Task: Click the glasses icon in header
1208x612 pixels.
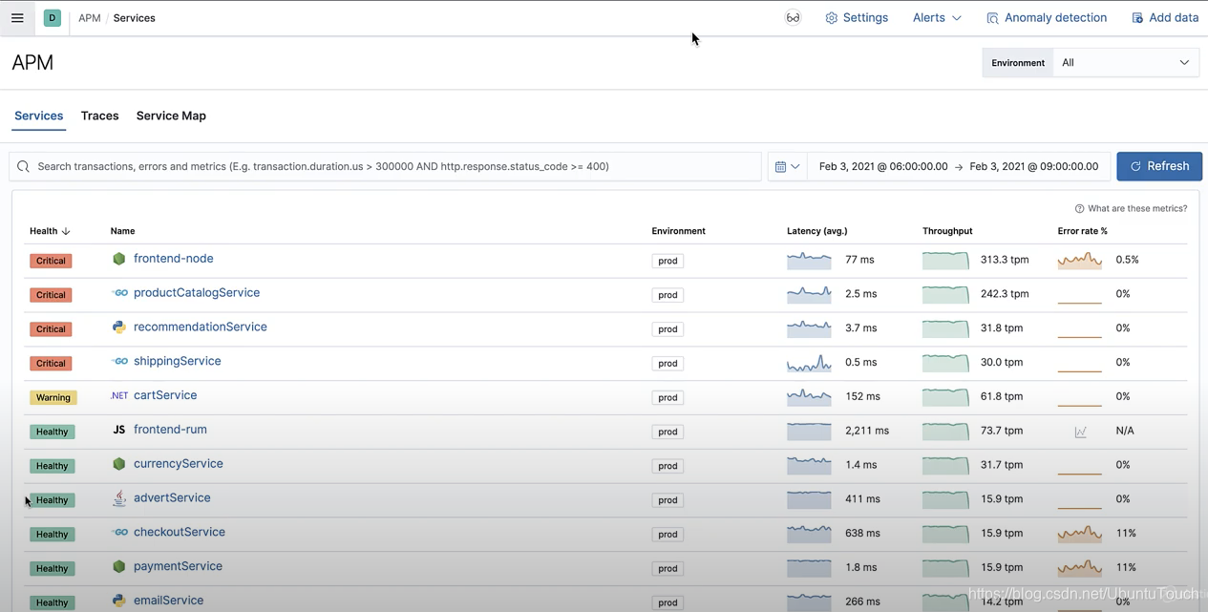Action: [x=793, y=18]
